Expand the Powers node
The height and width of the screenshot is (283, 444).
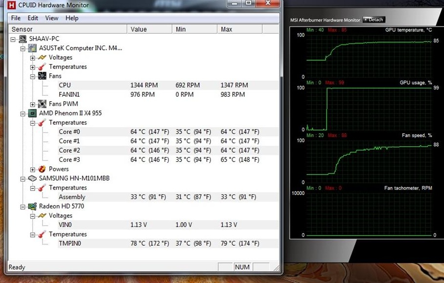[32, 170]
